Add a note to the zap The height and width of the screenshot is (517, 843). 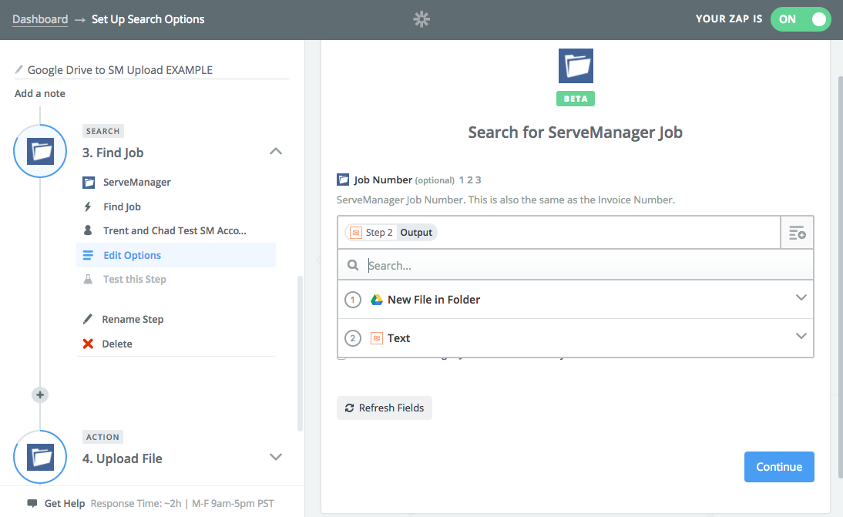pos(40,93)
